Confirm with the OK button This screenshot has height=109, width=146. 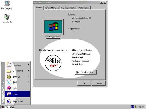tap(84, 83)
